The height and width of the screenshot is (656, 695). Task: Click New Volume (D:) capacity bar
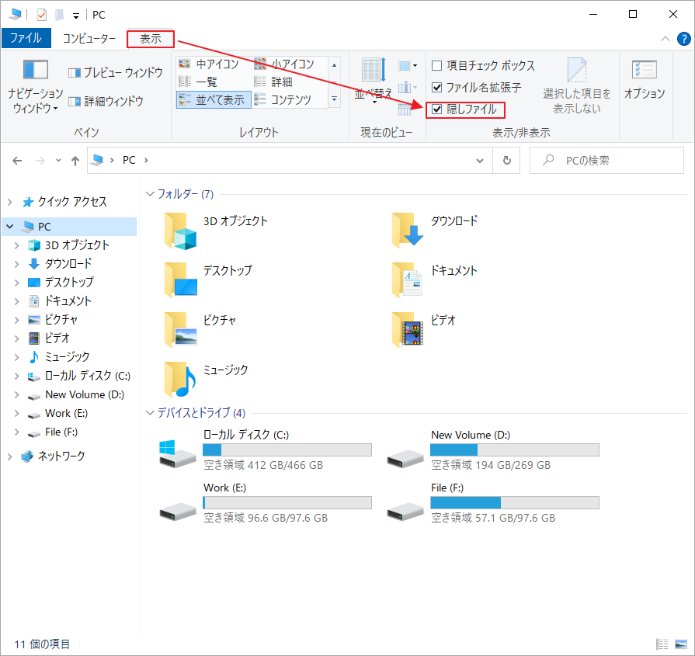tap(515, 450)
